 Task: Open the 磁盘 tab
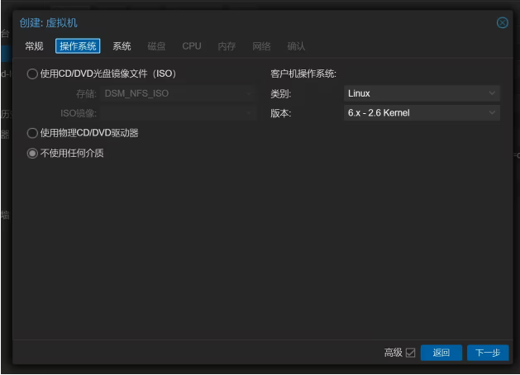pyautogui.click(x=156, y=46)
